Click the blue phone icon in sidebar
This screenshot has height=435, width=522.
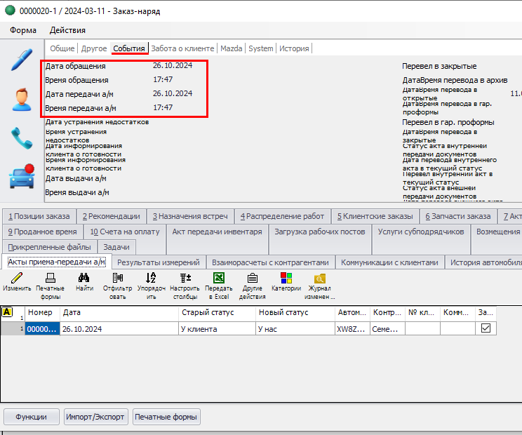[22, 138]
